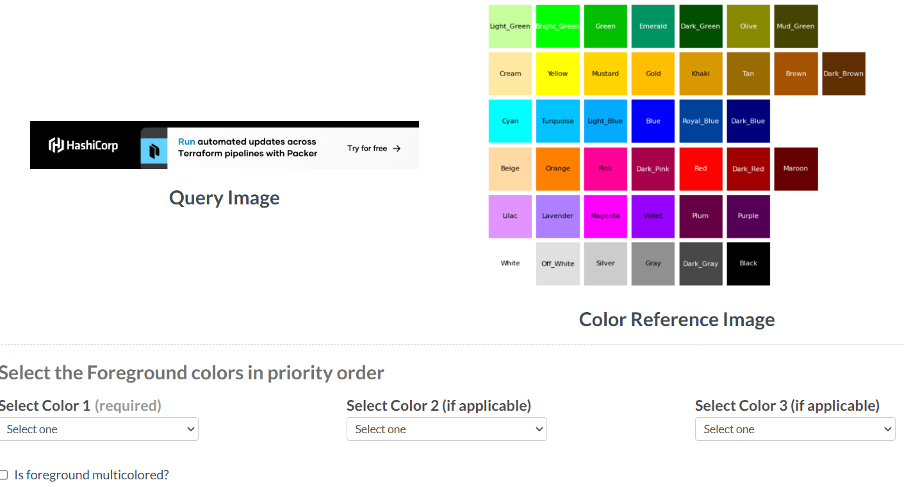Viewport: 911px width, 487px height.
Task: Click the 'Select Color 3 (if applicable)' label
Action: pos(787,406)
